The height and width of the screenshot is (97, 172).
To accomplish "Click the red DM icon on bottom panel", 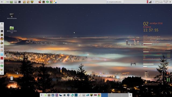I will (95, 95).
